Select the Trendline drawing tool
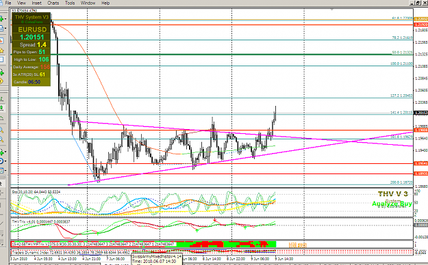The height and width of the screenshot is (265, 428). [x=1, y=223]
